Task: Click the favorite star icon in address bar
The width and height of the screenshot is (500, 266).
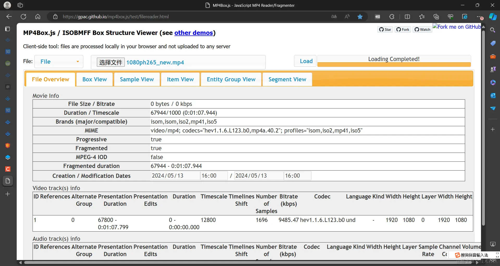Action: tap(360, 17)
